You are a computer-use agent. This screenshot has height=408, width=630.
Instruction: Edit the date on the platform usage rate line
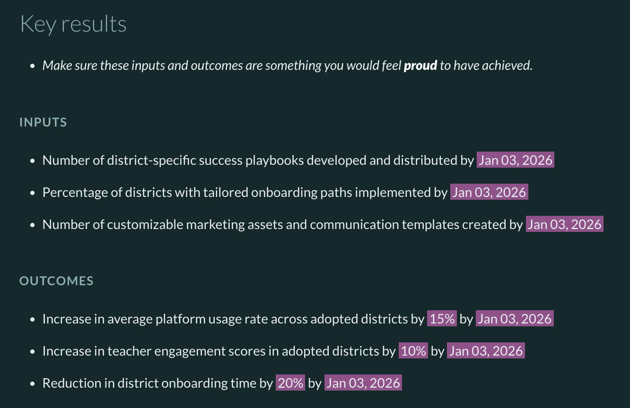515,319
